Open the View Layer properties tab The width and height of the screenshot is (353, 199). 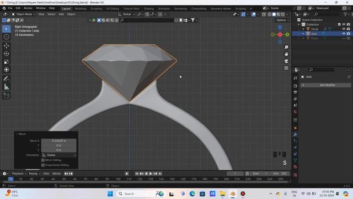296,99
